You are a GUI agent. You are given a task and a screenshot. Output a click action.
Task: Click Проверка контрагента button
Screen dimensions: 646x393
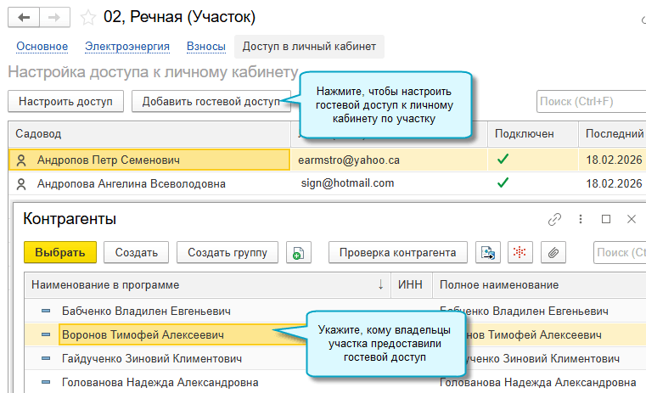point(398,252)
